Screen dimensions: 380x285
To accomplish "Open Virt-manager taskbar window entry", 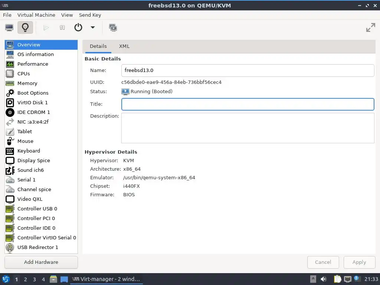I will [x=107, y=279].
